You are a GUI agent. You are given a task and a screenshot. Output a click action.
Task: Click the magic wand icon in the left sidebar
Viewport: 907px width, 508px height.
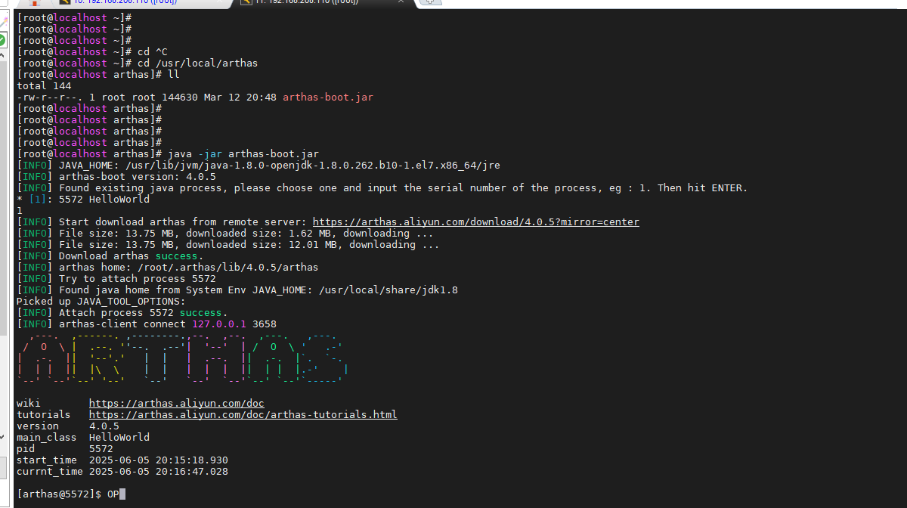pos(5,20)
